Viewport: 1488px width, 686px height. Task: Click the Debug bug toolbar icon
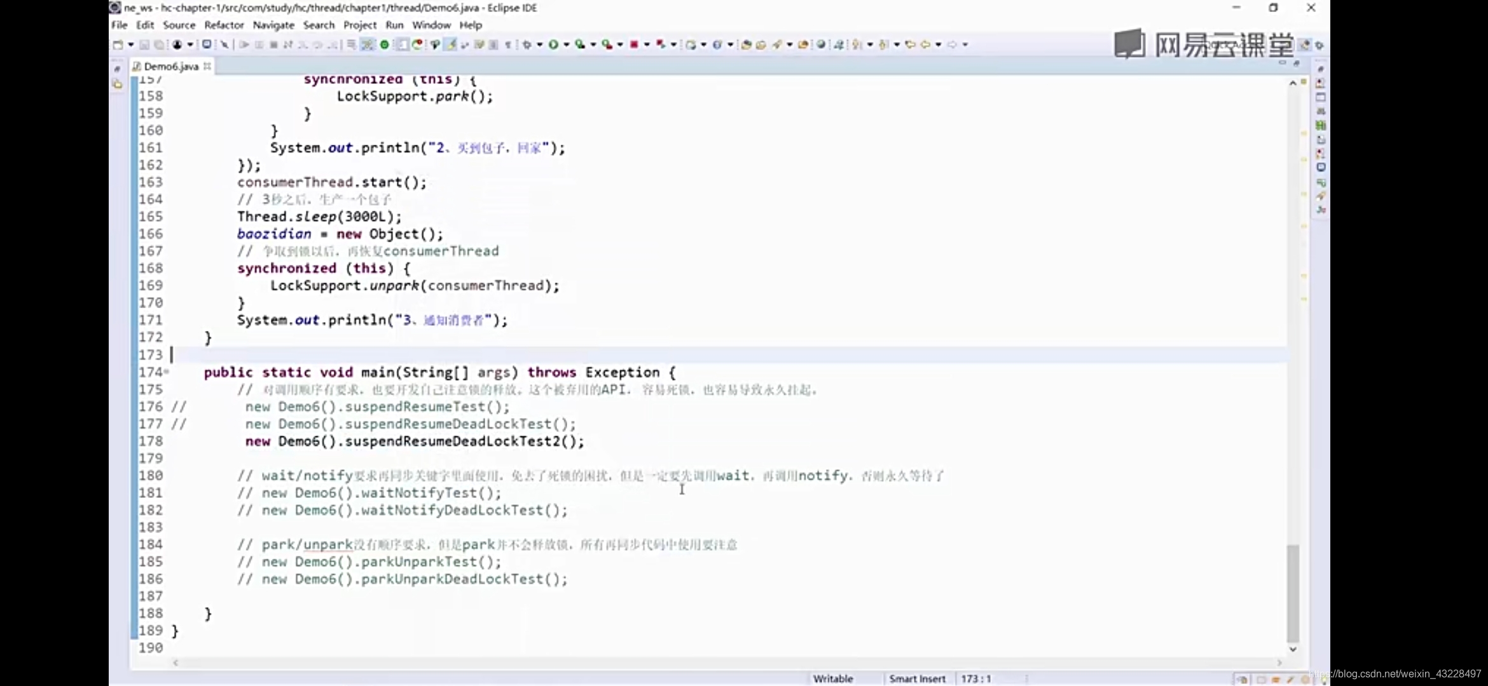(x=527, y=44)
